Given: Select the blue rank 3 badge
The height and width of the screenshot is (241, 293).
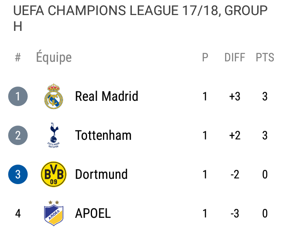Looking at the screenshot, I should pos(18,174).
